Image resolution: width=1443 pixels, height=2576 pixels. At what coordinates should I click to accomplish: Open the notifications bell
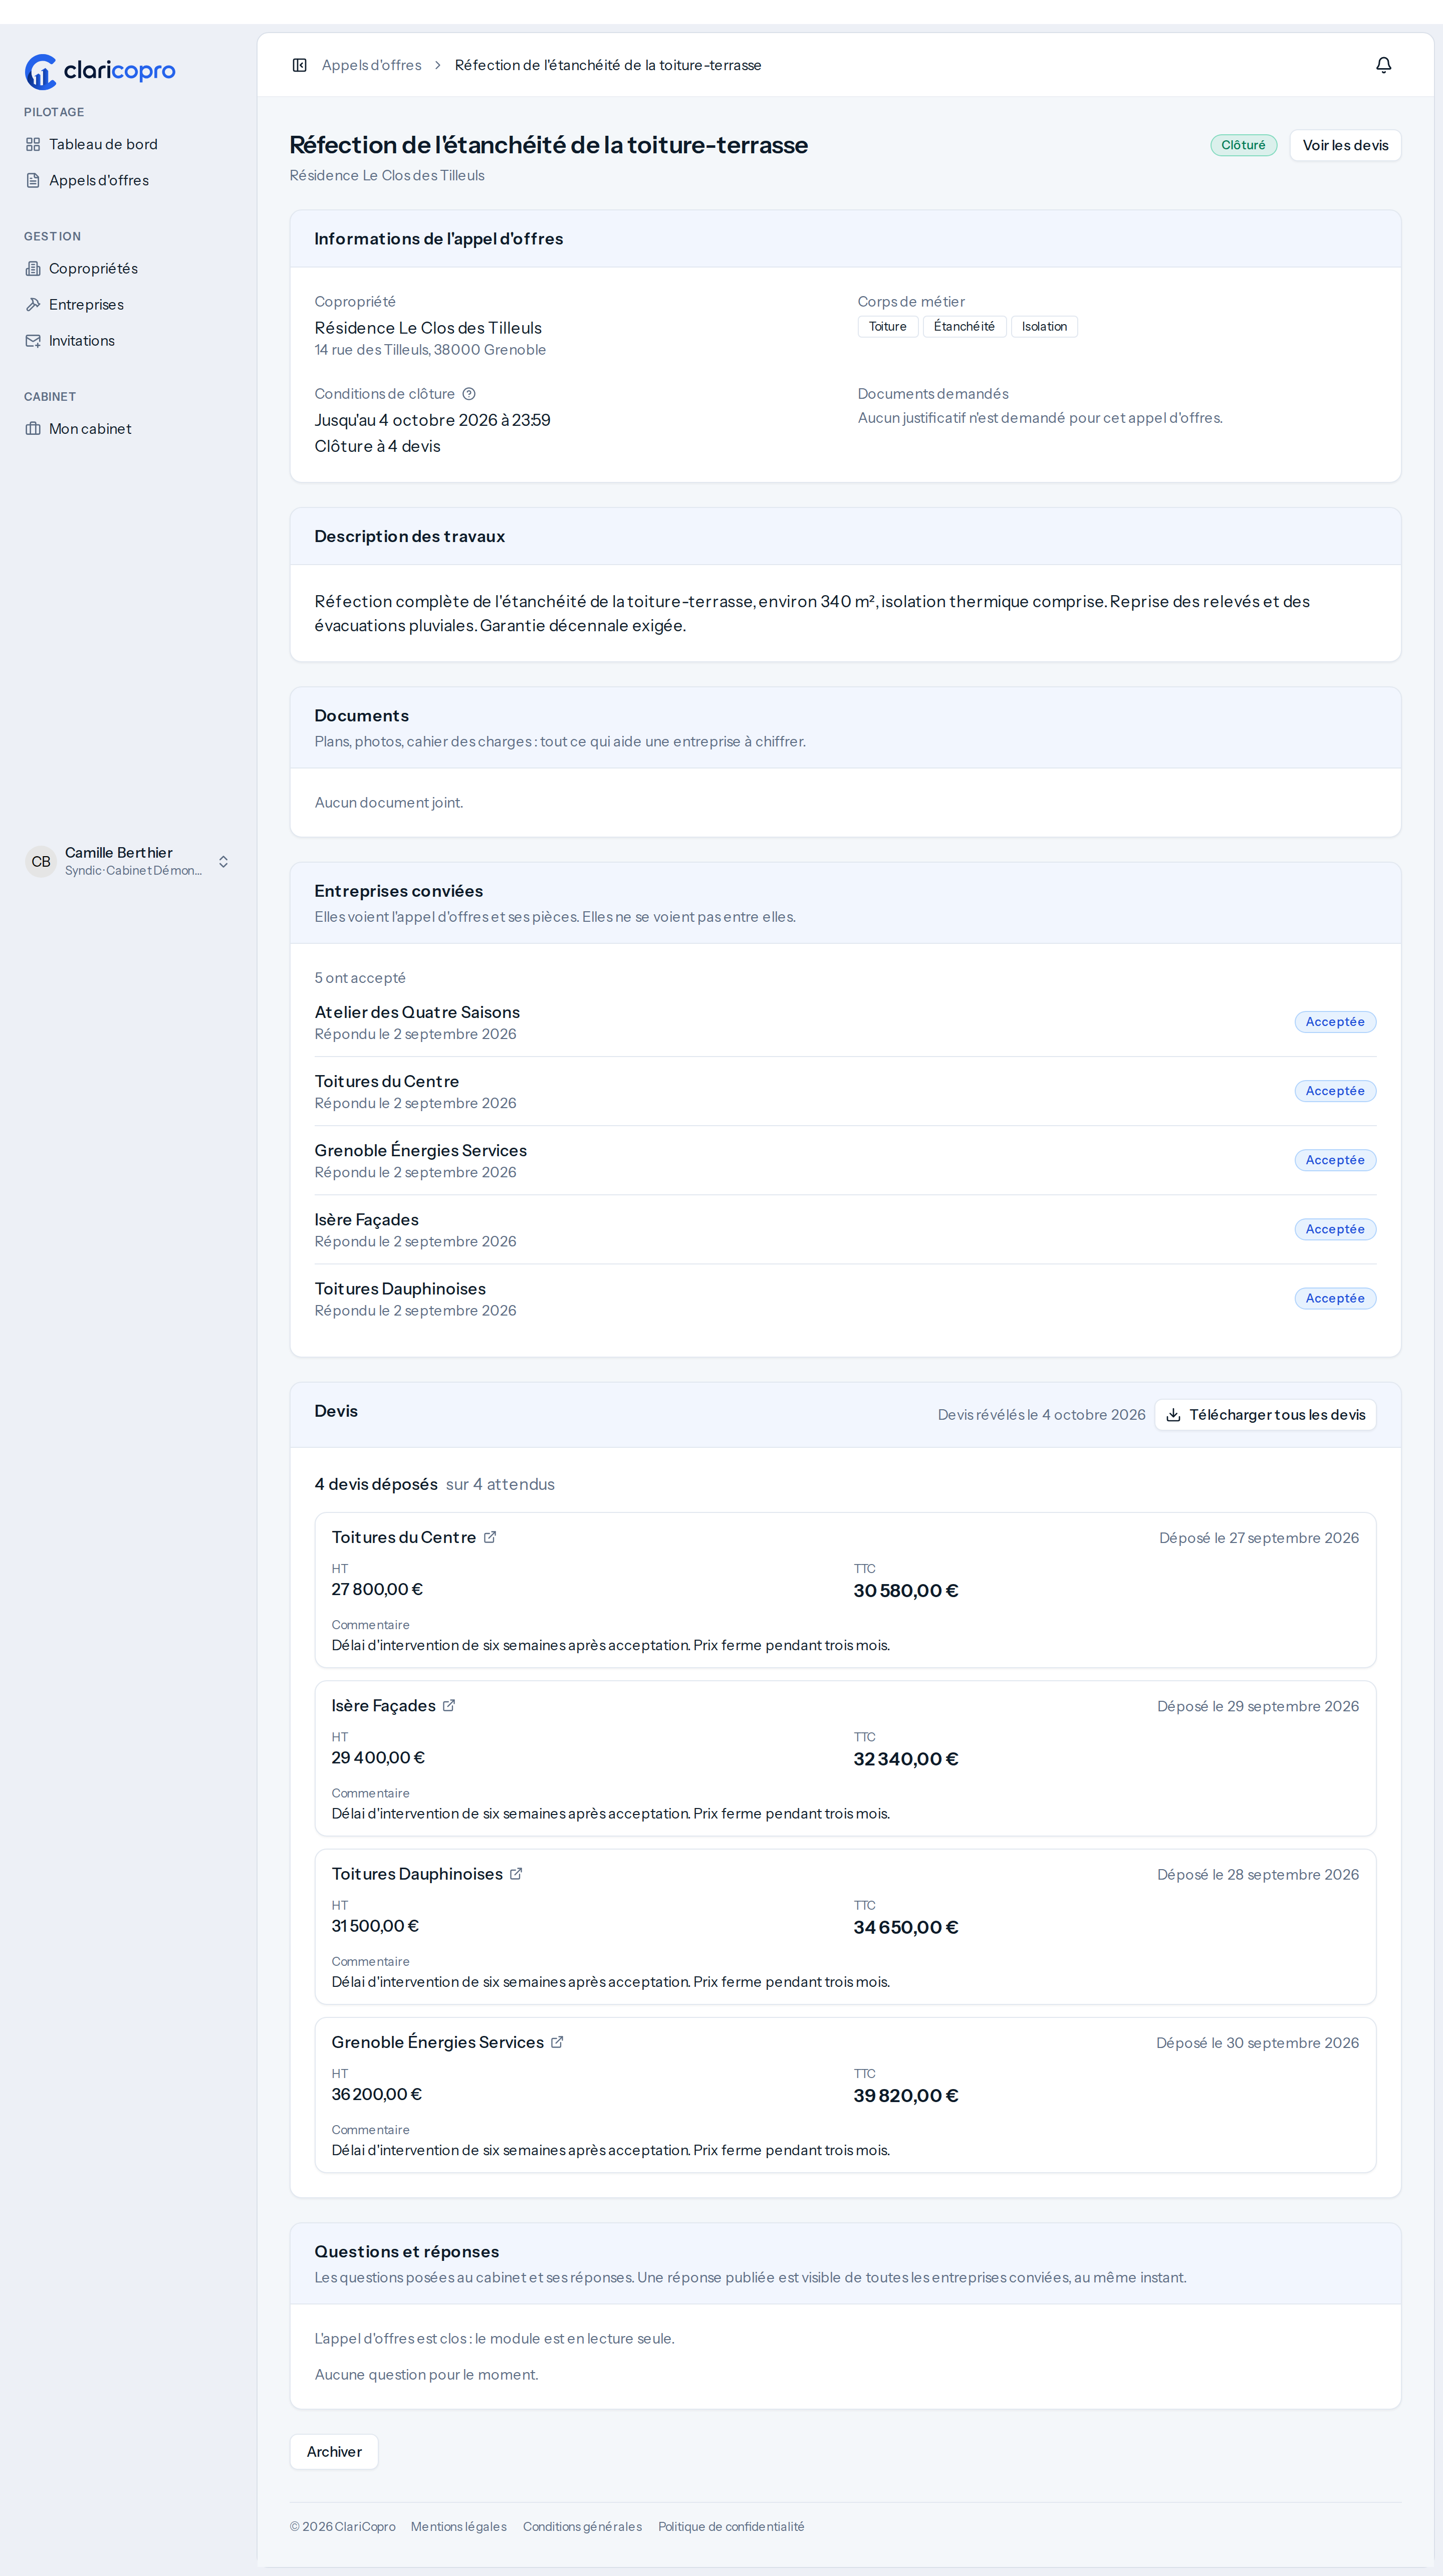tap(1383, 65)
